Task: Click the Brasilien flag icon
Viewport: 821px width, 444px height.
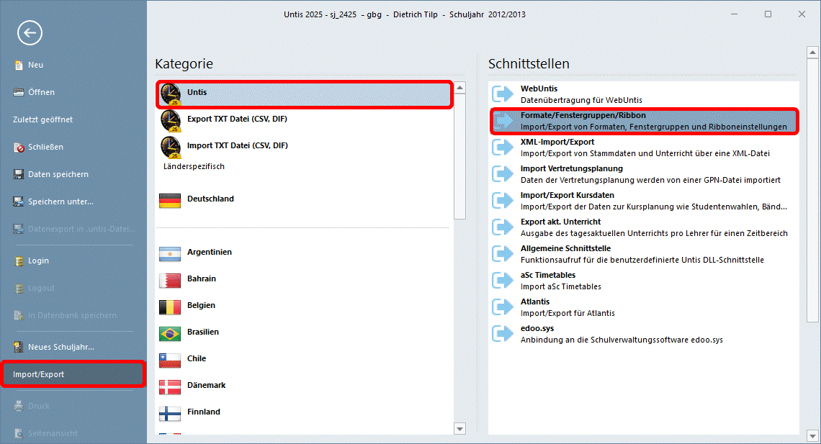Action: pyautogui.click(x=170, y=333)
